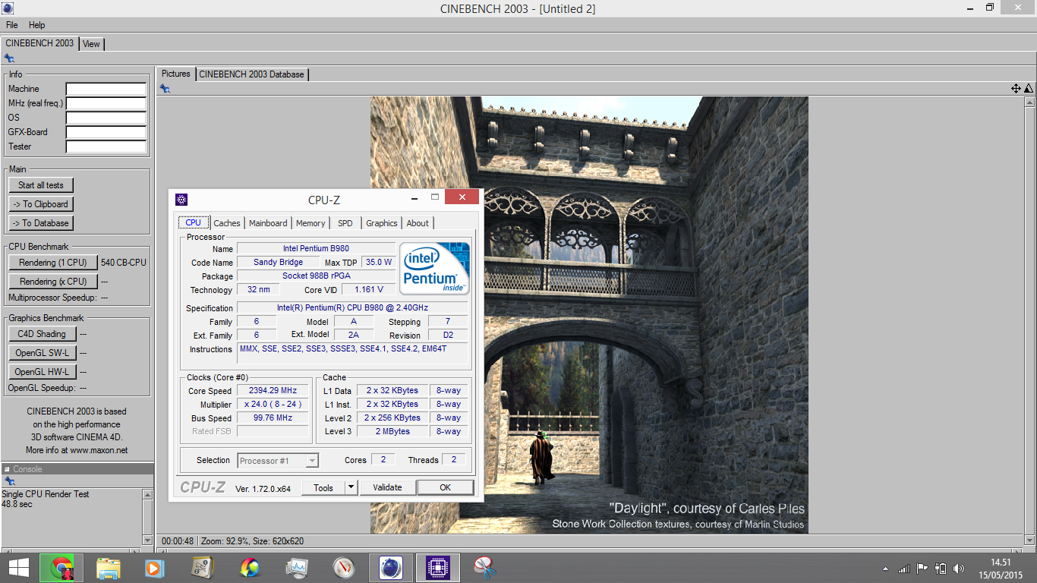This screenshot has height=583, width=1037.
Task: Run the OpenGL HW-L test
Action: [42, 372]
